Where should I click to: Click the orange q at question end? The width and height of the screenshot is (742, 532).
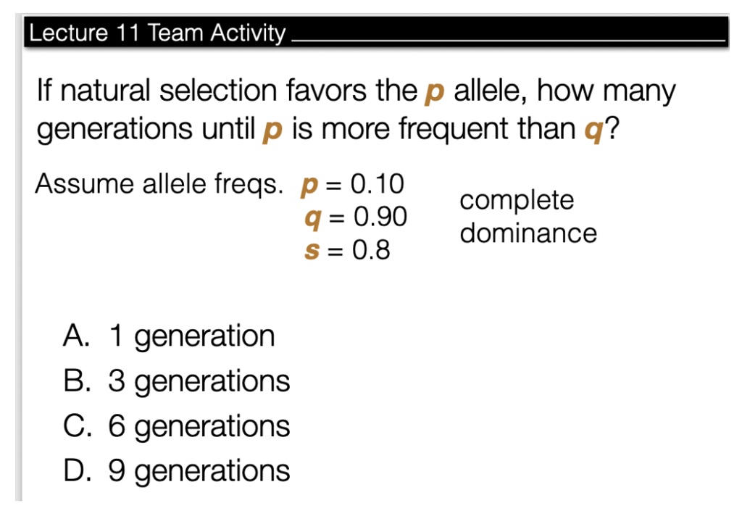(594, 130)
